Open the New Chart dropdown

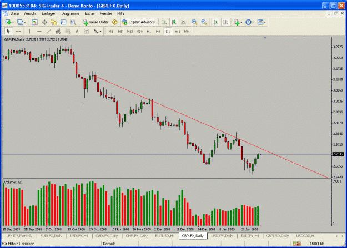[x=9, y=22]
